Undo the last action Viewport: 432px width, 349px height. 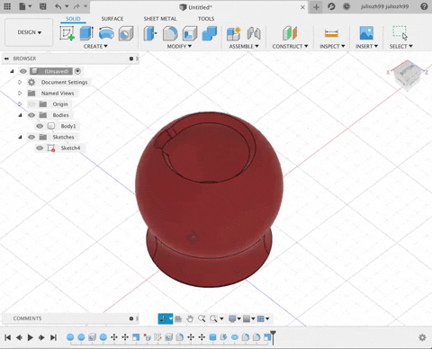58,6
